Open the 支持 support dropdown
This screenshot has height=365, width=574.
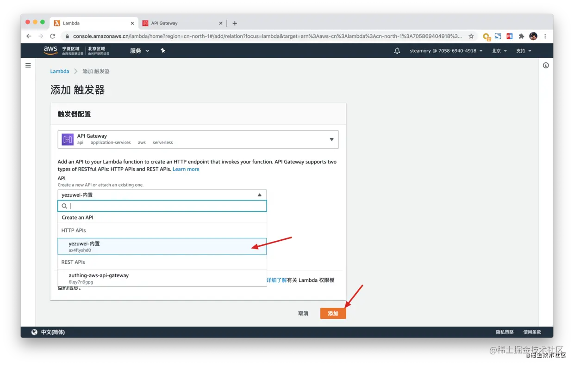point(524,51)
